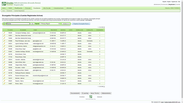Open the Sugerencias link
This screenshot has width=183, height=103.
tap(174, 2)
